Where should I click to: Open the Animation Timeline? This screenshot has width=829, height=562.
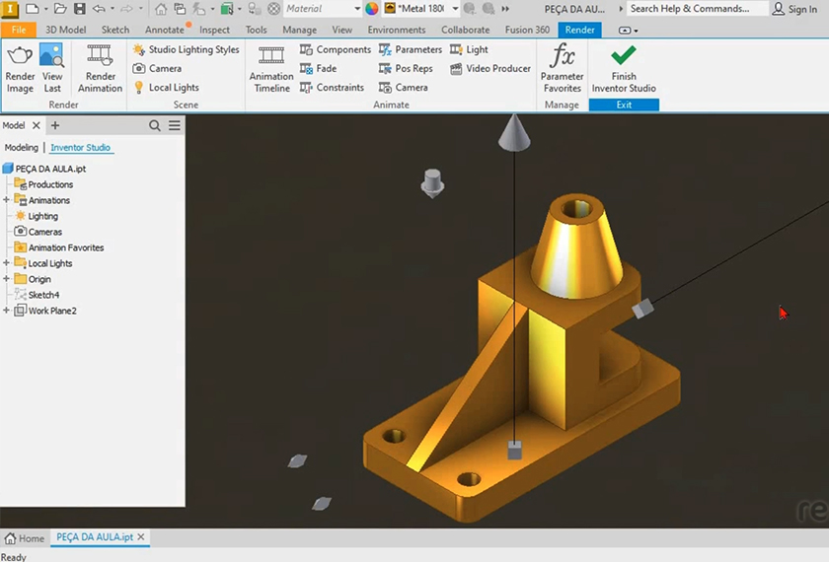271,57
